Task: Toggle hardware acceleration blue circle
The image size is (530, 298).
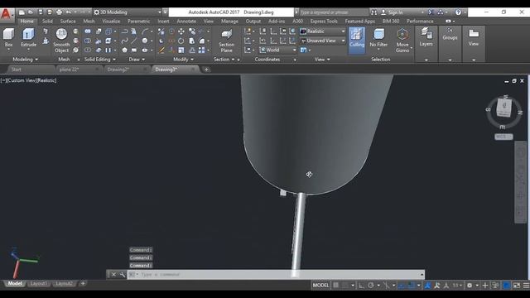Action: [506, 286]
